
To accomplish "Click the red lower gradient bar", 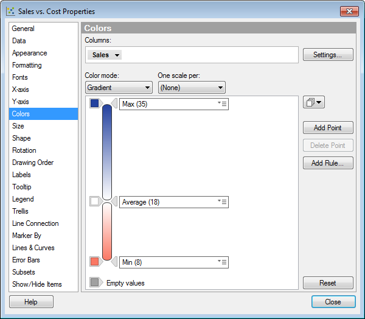I will (107, 231).
